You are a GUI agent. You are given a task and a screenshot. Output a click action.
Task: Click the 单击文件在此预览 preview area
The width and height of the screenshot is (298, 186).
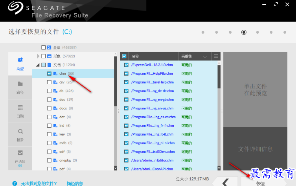click(255, 90)
